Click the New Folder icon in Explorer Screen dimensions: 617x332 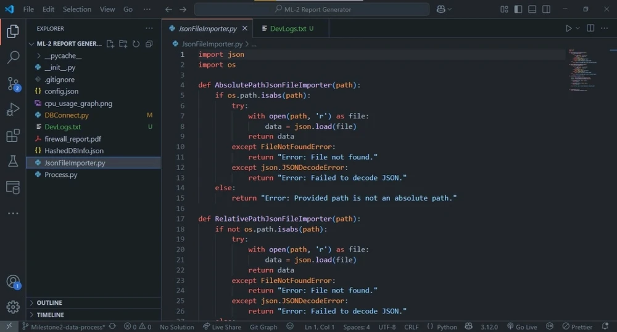pos(123,44)
